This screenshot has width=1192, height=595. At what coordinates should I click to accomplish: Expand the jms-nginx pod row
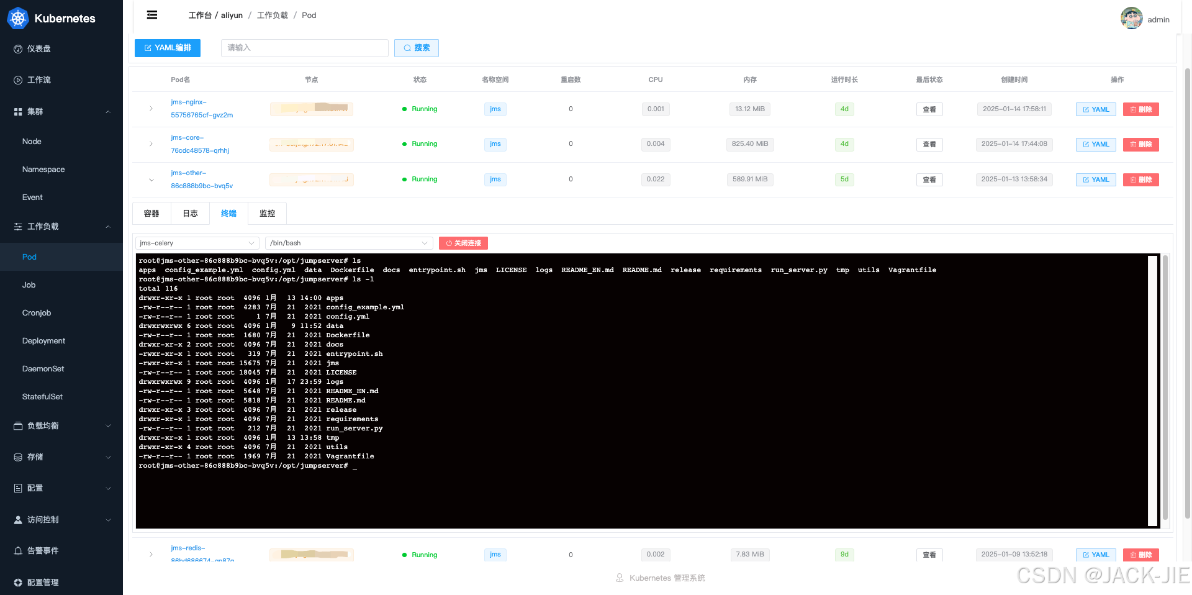click(x=151, y=109)
